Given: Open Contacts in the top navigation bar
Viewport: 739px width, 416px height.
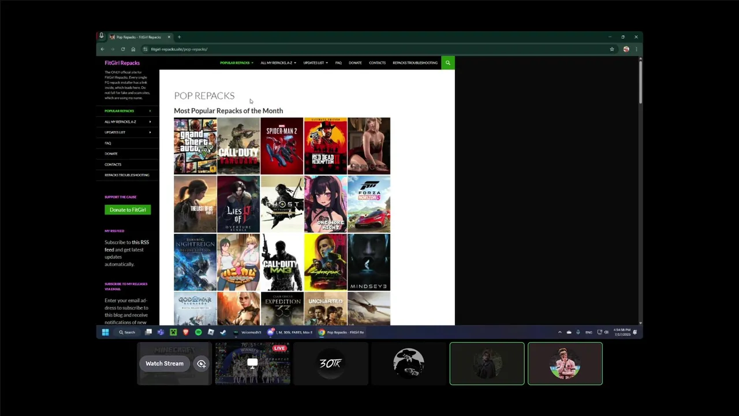Looking at the screenshot, I should click(x=377, y=62).
